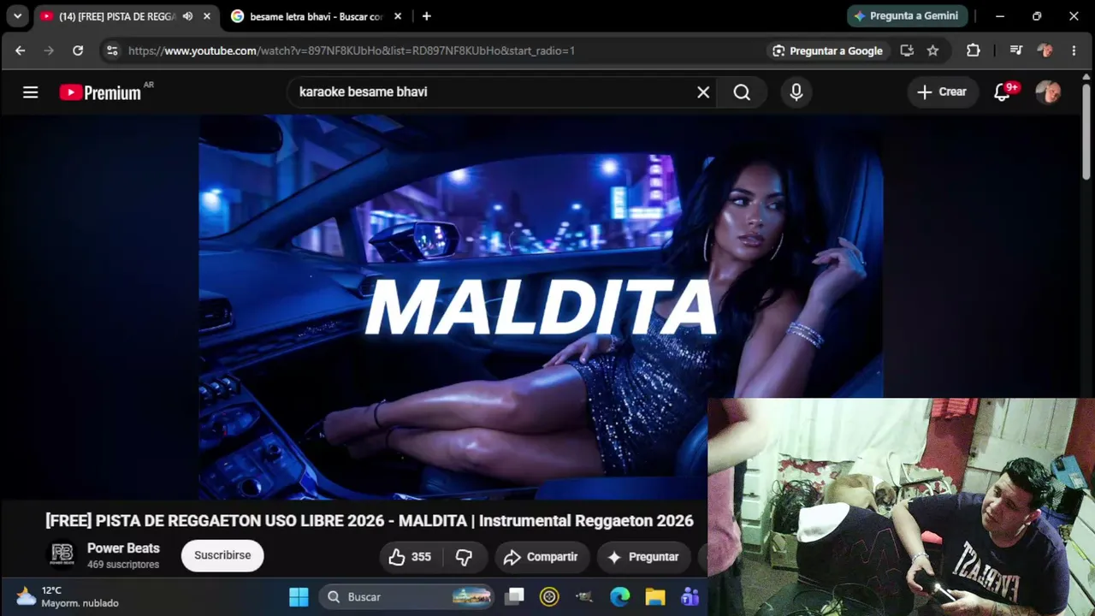View site information for youtube.com
The height and width of the screenshot is (616, 1095).
pyautogui.click(x=112, y=50)
